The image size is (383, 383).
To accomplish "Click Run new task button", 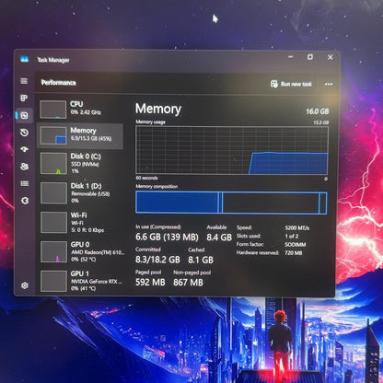I will pyautogui.click(x=291, y=84).
